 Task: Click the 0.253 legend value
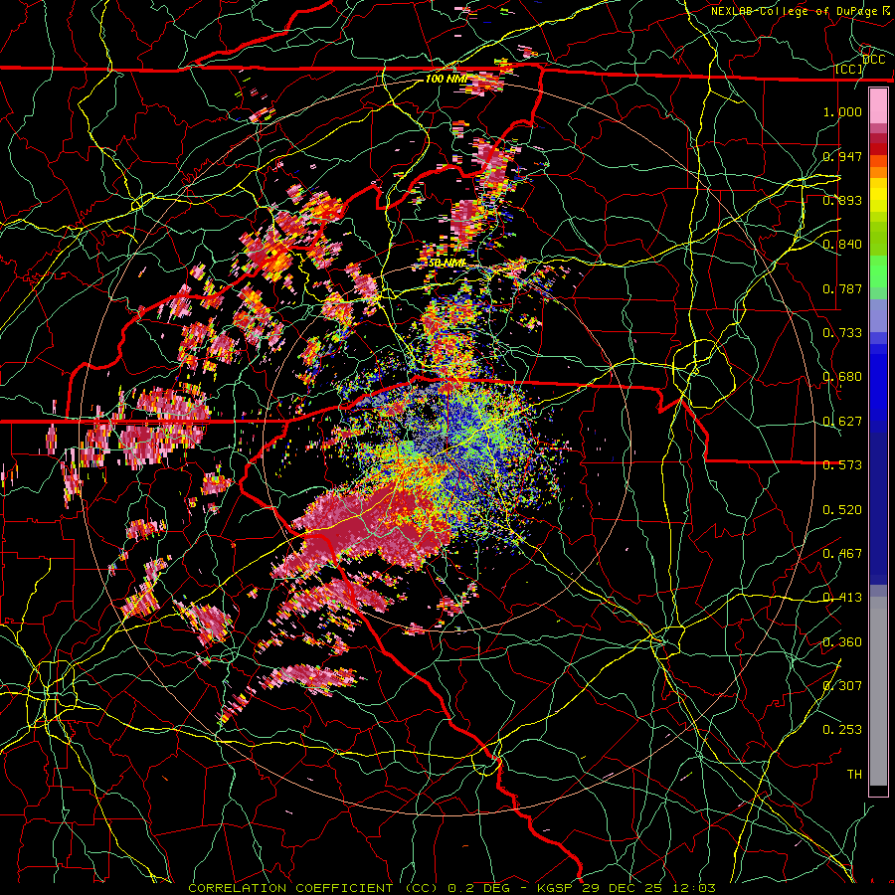[842, 730]
